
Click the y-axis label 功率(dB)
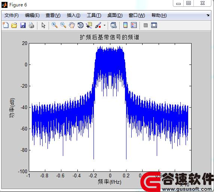pyautogui.click(x=12, y=108)
